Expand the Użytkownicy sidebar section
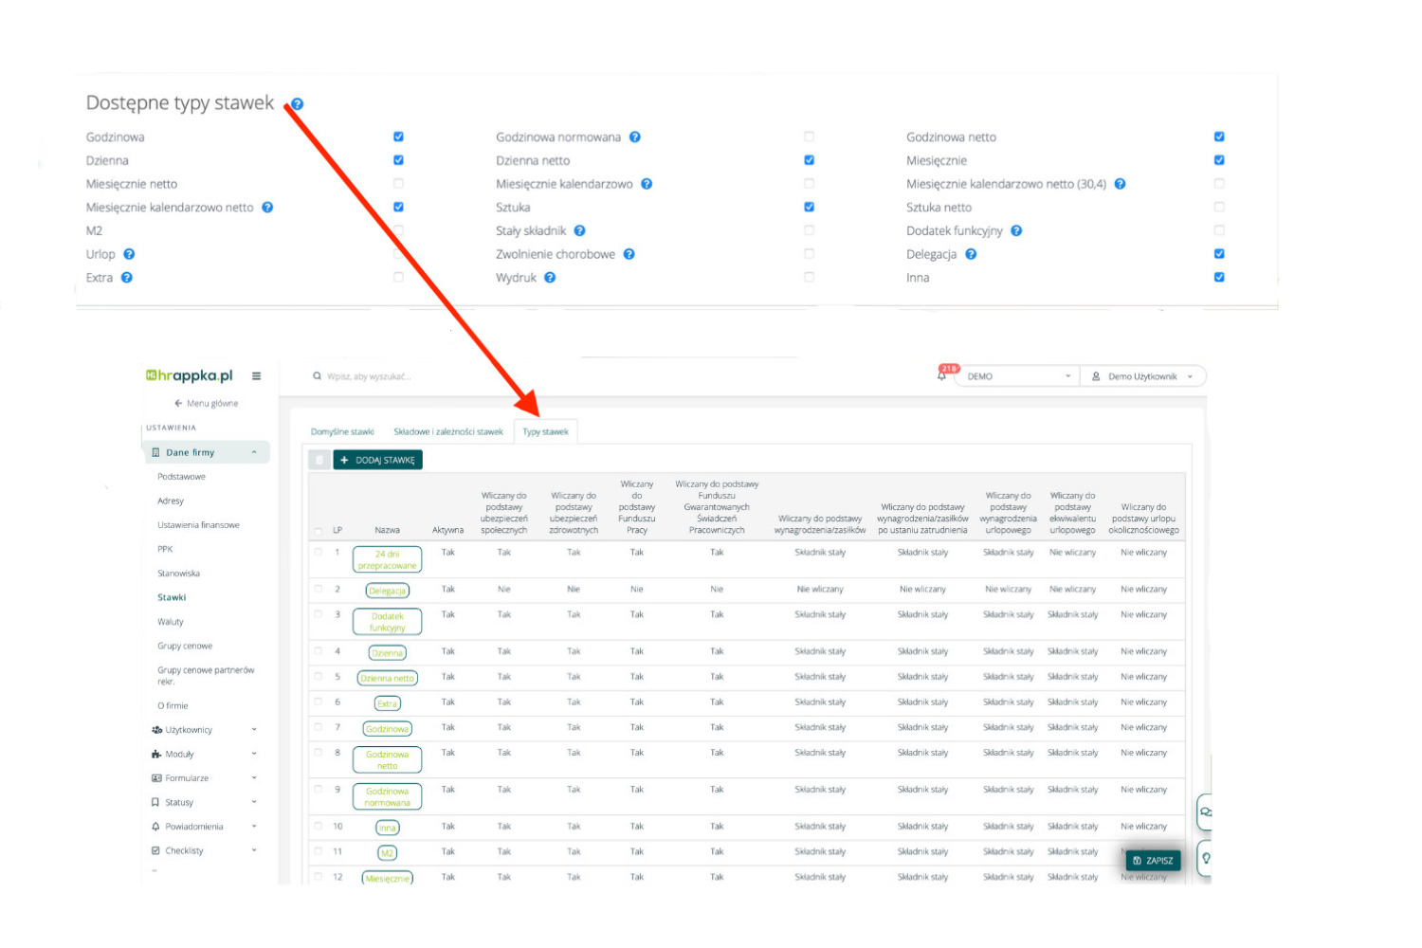Screen dimensions: 1422x948 coord(204,730)
